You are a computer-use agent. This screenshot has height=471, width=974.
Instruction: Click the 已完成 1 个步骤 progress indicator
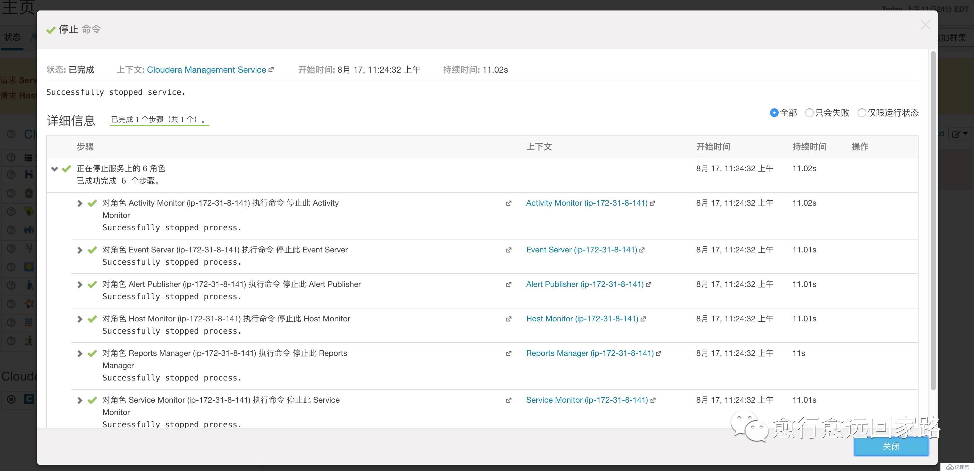(160, 119)
